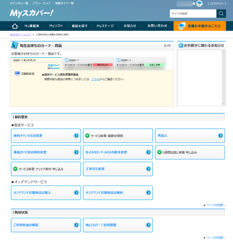
Task: Click the B-CASカード・ACAS番号変更 button
Action: coord(118,152)
